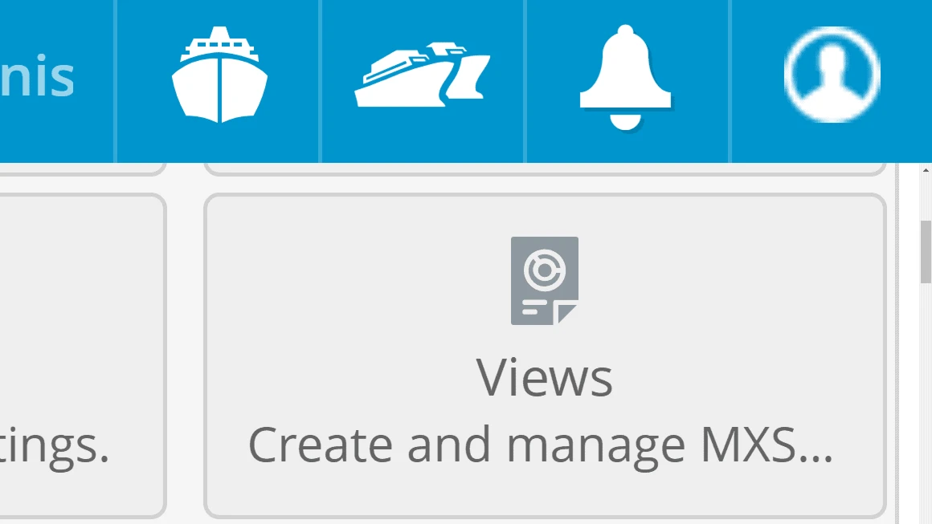This screenshot has height=524, width=932.
Task: Click the 'Create and manage MXS' link text
Action: pyautogui.click(x=546, y=442)
